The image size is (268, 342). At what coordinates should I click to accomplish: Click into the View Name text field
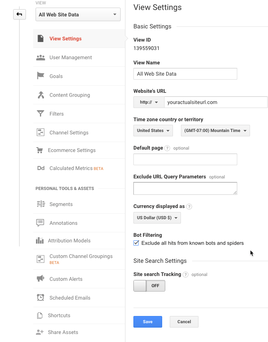185,74
